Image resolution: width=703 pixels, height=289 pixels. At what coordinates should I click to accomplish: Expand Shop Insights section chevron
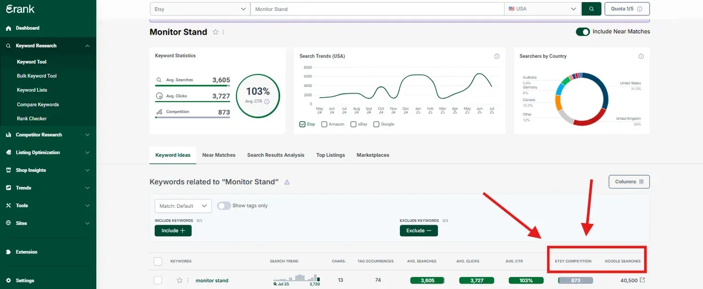pyautogui.click(x=88, y=170)
